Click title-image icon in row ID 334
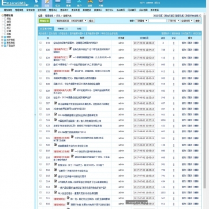This screenshot has height=209, width=209. point(70,56)
